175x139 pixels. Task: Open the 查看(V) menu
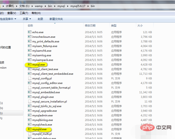pos(12,13)
